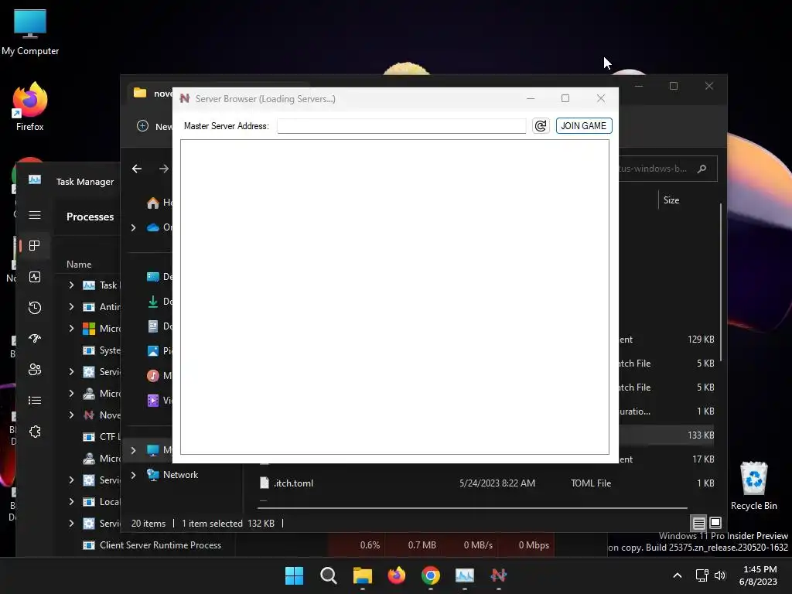Screen dimensions: 792x594
Task: Click the File Explorer search box
Action: (x=667, y=169)
